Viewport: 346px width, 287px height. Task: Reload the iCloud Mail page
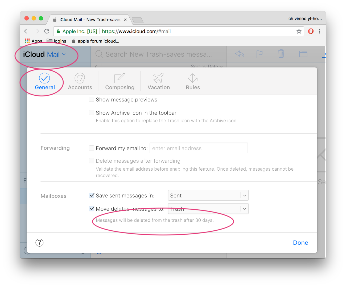pyautogui.click(x=47, y=31)
